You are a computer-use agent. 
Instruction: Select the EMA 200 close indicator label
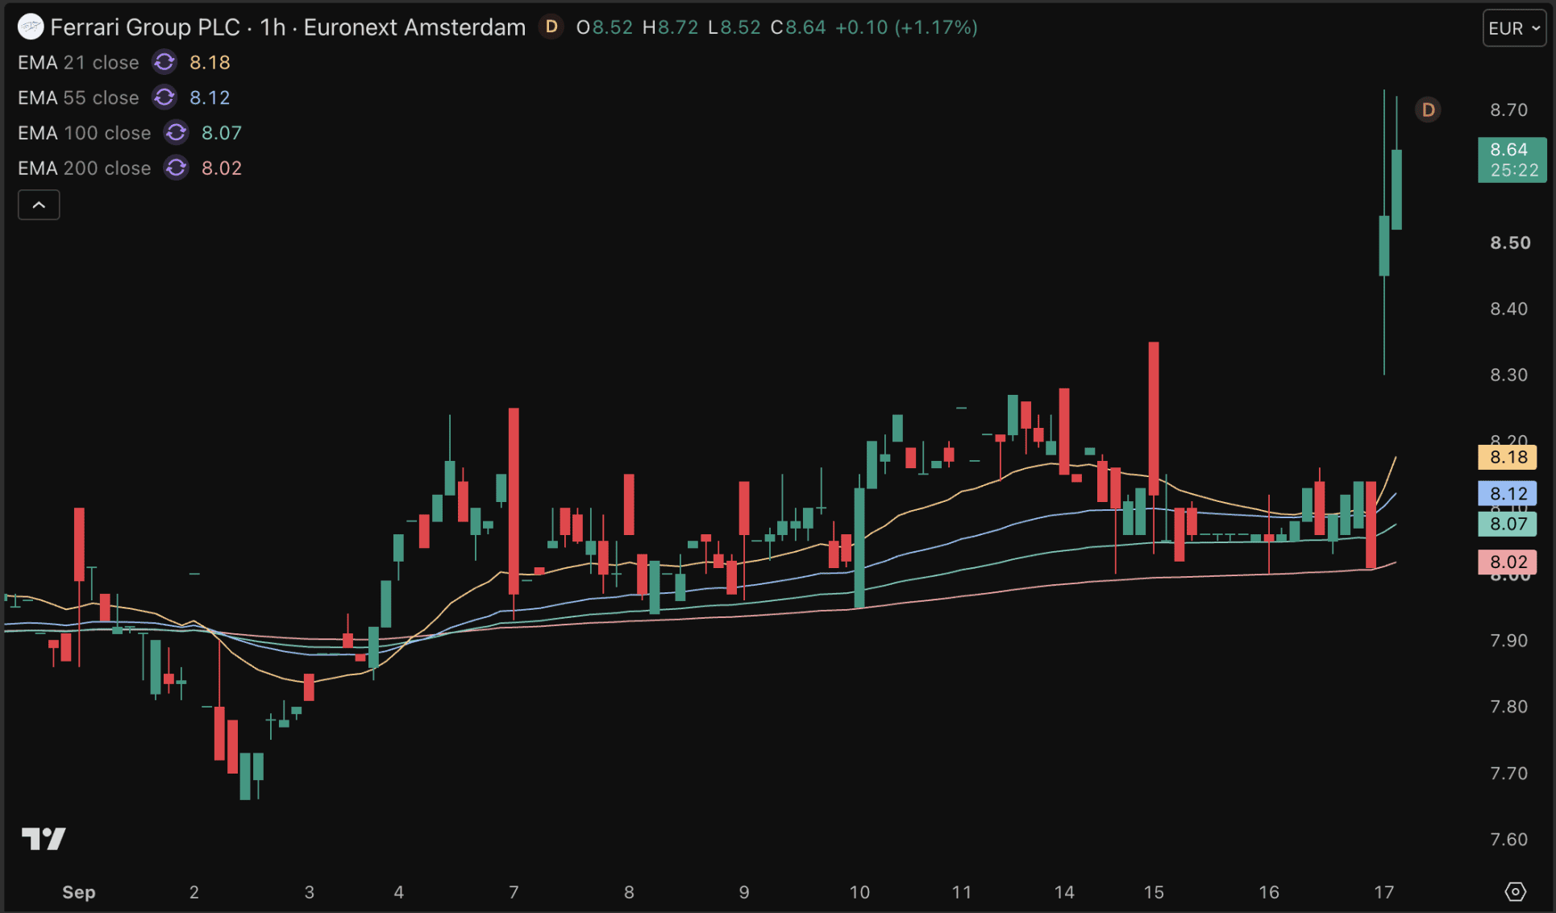85,168
